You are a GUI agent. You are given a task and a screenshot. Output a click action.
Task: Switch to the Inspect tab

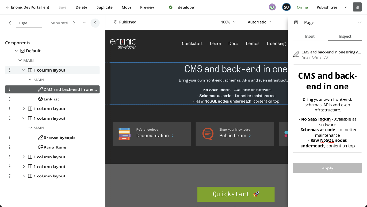click(x=345, y=36)
